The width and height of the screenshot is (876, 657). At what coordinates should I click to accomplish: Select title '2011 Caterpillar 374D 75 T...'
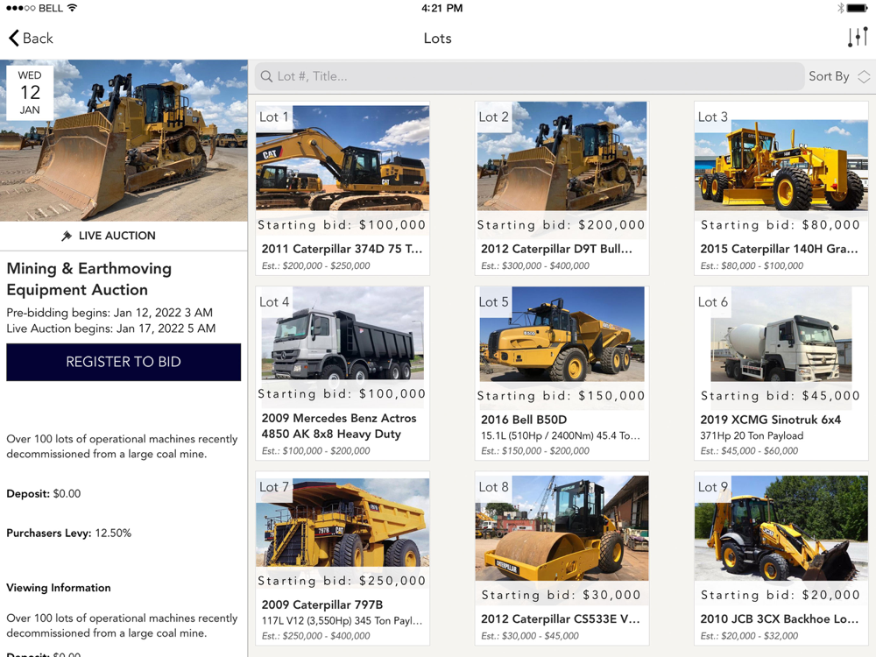[342, 249]
